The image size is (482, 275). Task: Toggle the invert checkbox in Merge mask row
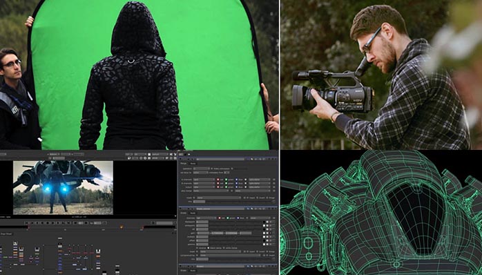tap(258, 198)
